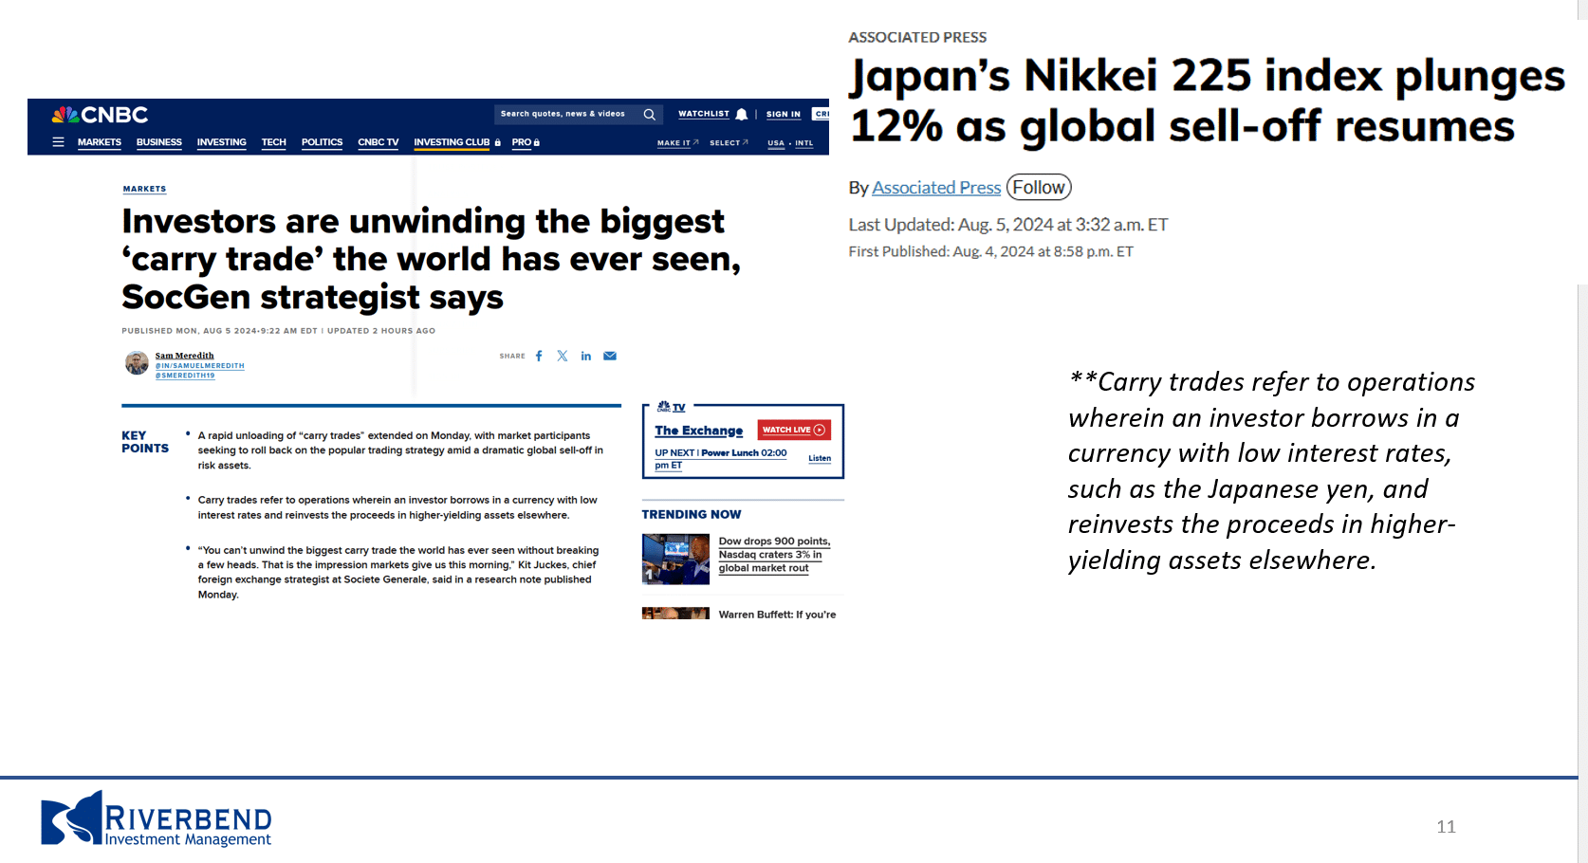Open the CNBC hamburger menu

click(x=58, y=142)
